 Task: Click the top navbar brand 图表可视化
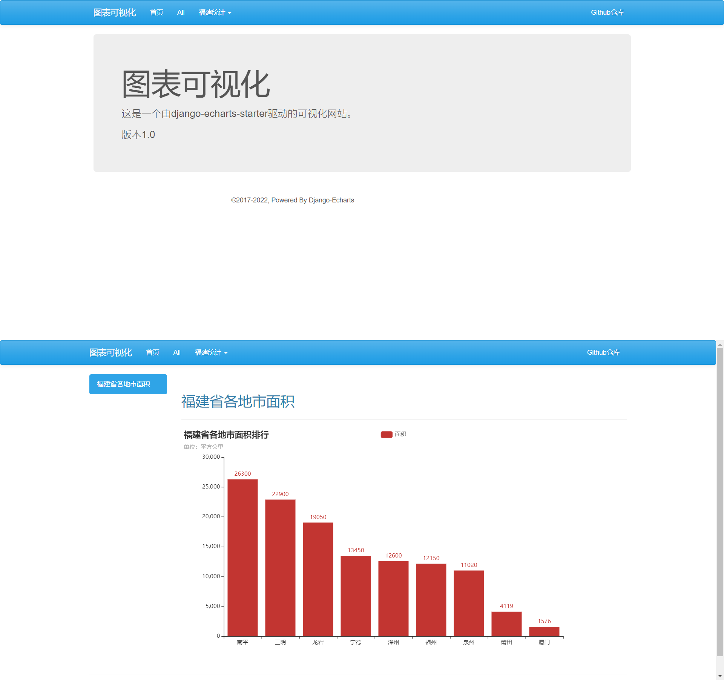(x=115, y=12)
